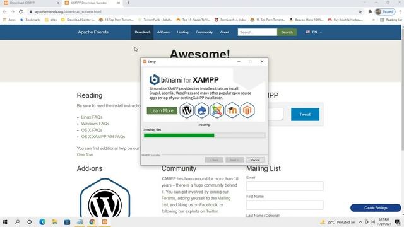Click the volume icon in system tray

click(x=372, y=222)
